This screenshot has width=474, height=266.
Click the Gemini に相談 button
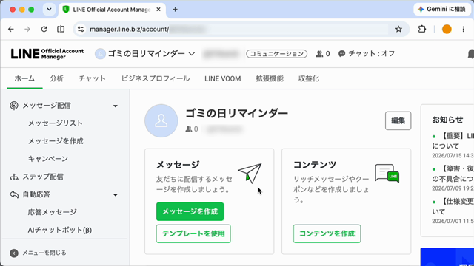[441, 10]
